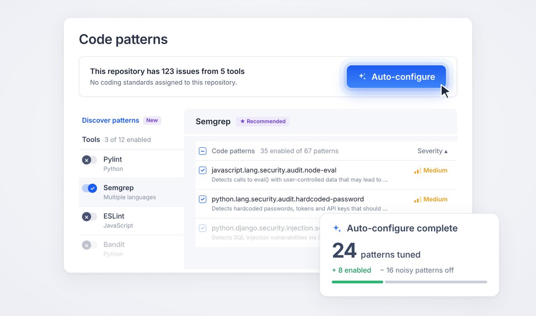Click the Recommended star badge

coord(263,121)
